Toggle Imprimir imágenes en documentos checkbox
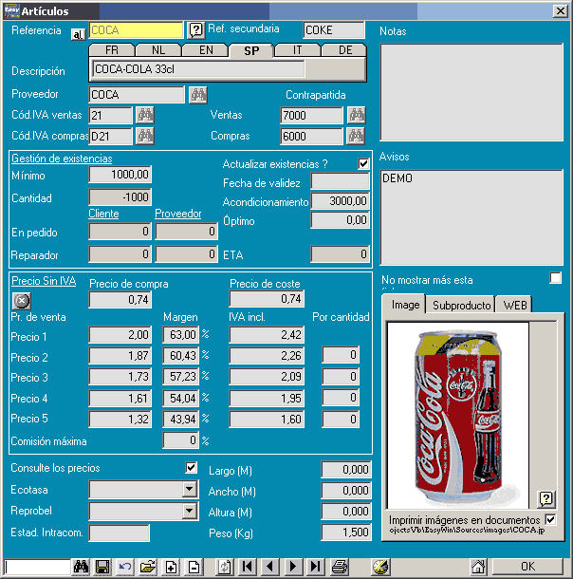 pos(550,519)
